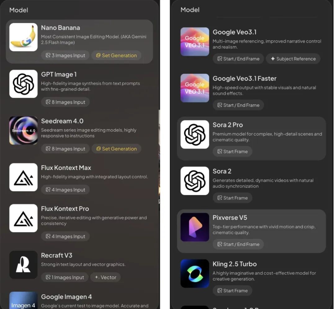The height and width of the screenshot is (309, 335).
Task: Select the Sora 2 Pro logo icon
Action: pos(195,134)
